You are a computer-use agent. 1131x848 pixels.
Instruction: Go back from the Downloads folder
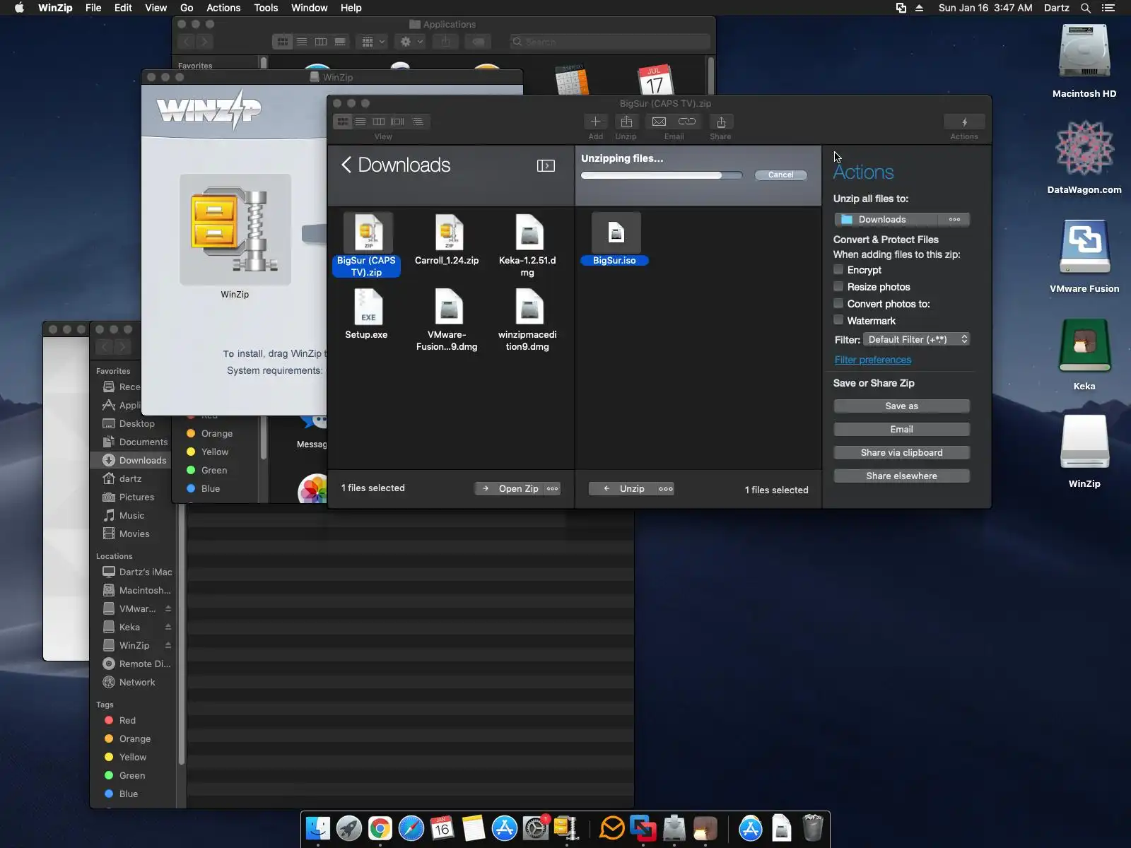tap(346, 165)
